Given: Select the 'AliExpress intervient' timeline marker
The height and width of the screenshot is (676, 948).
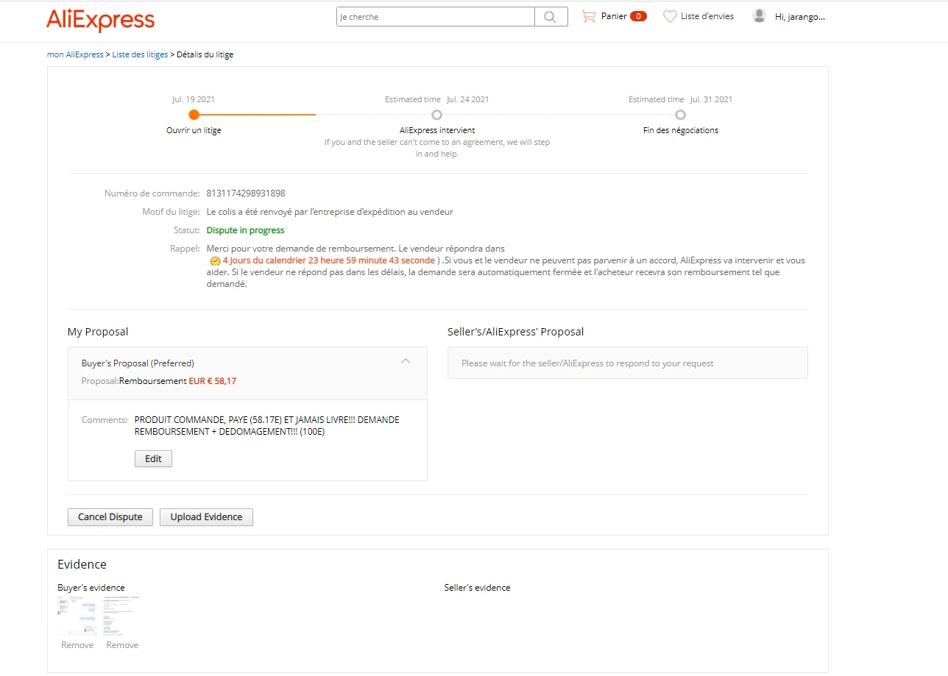Looking at the screenshot, I should [x=437, y=115].
